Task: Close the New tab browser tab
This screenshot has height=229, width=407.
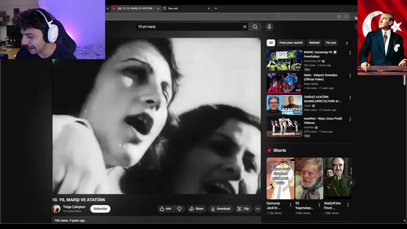Action: tap(209, 9)
